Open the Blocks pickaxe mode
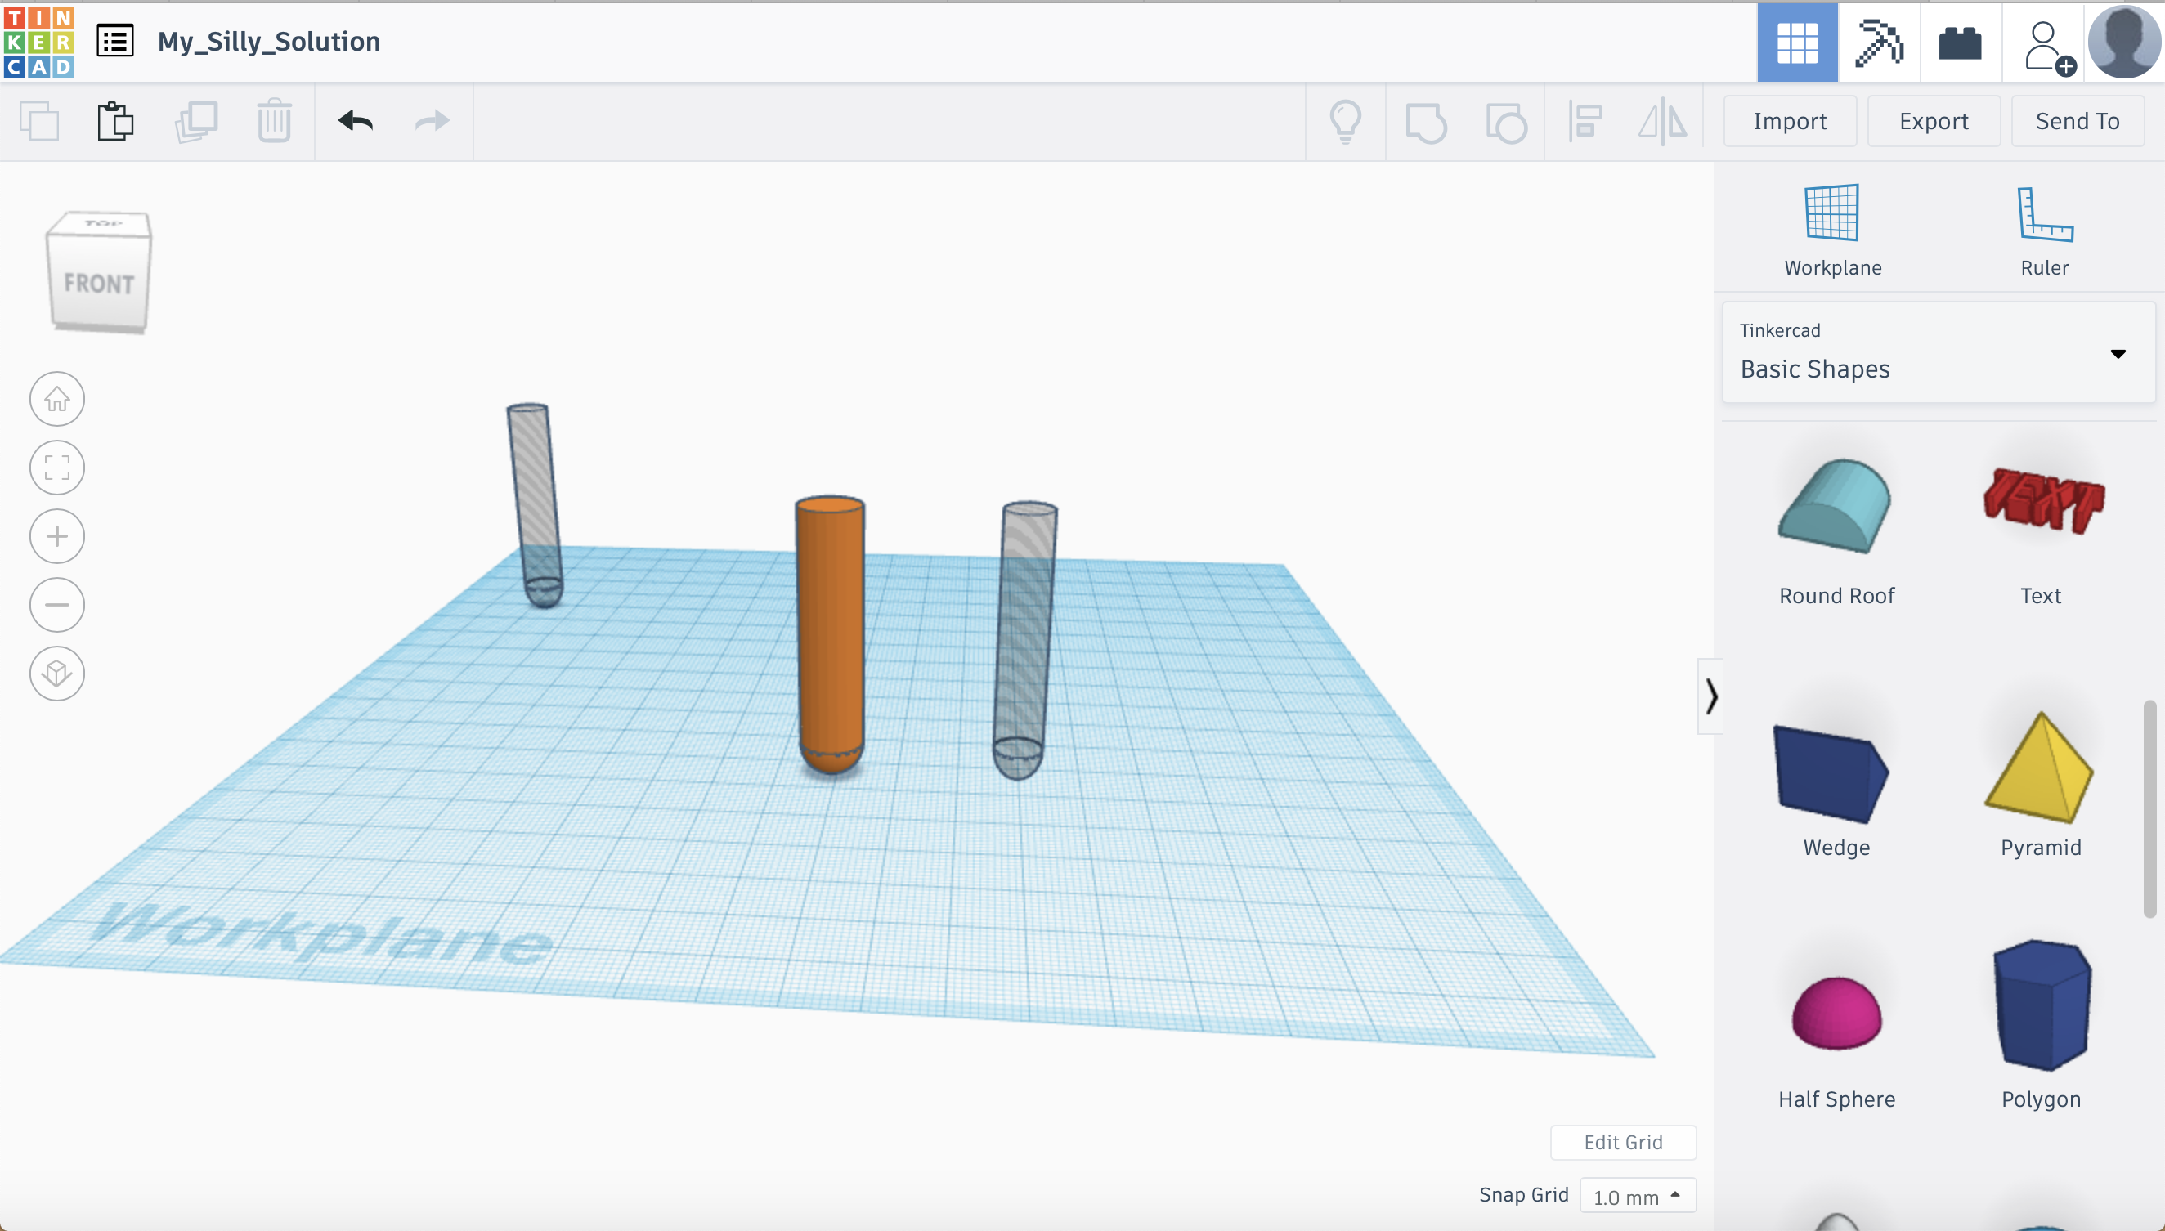The image size is (2165, 1231). 1878,43
